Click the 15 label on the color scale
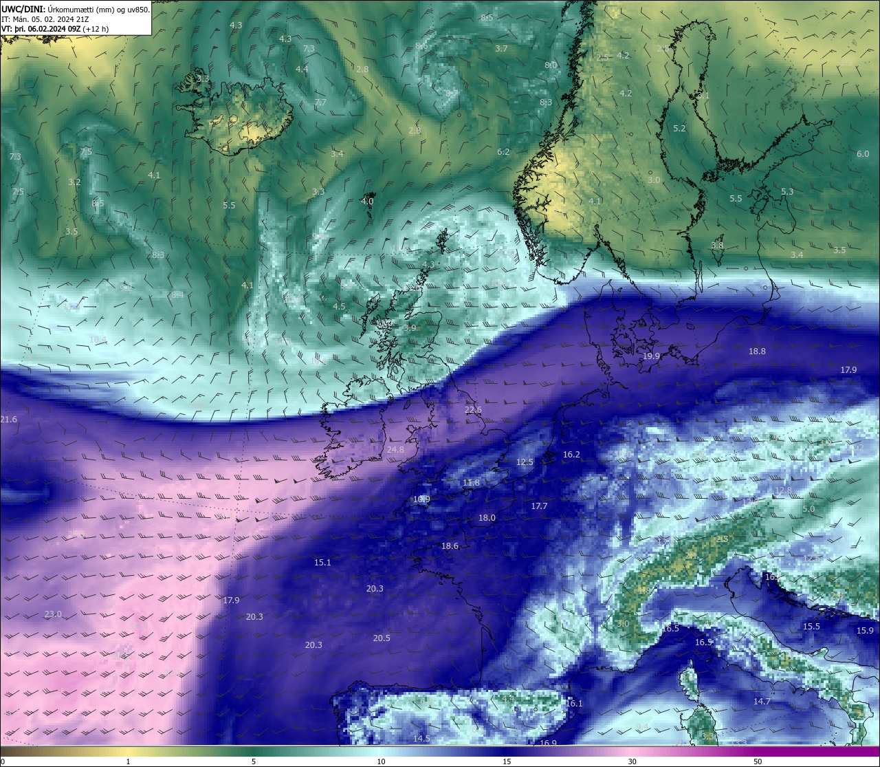 click(x=507, y=761)
